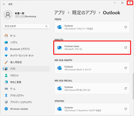
Task: Click the Outlook icon under STSSYNC
Action: [x=59, y=109]
